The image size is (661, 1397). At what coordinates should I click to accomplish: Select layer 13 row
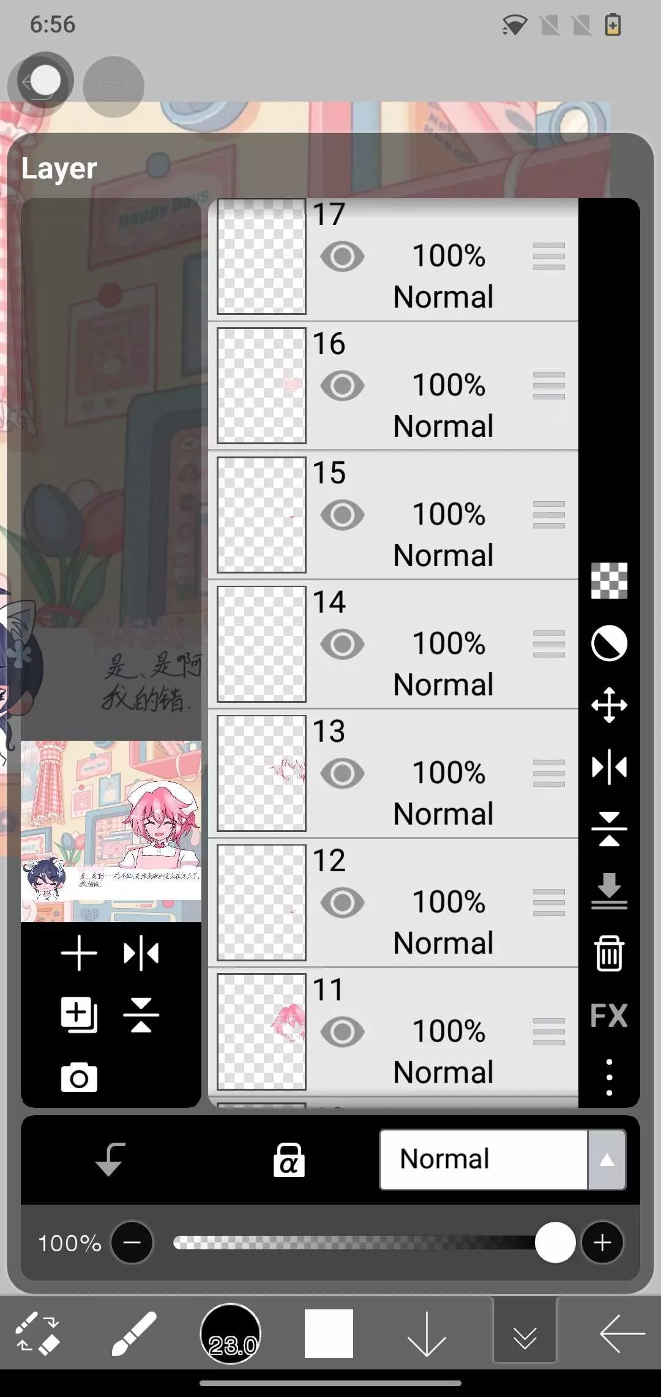(x=394, y=773)
